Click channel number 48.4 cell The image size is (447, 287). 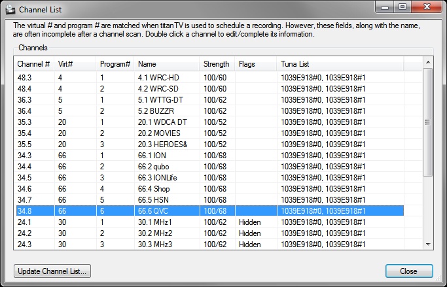coord(24,89)
